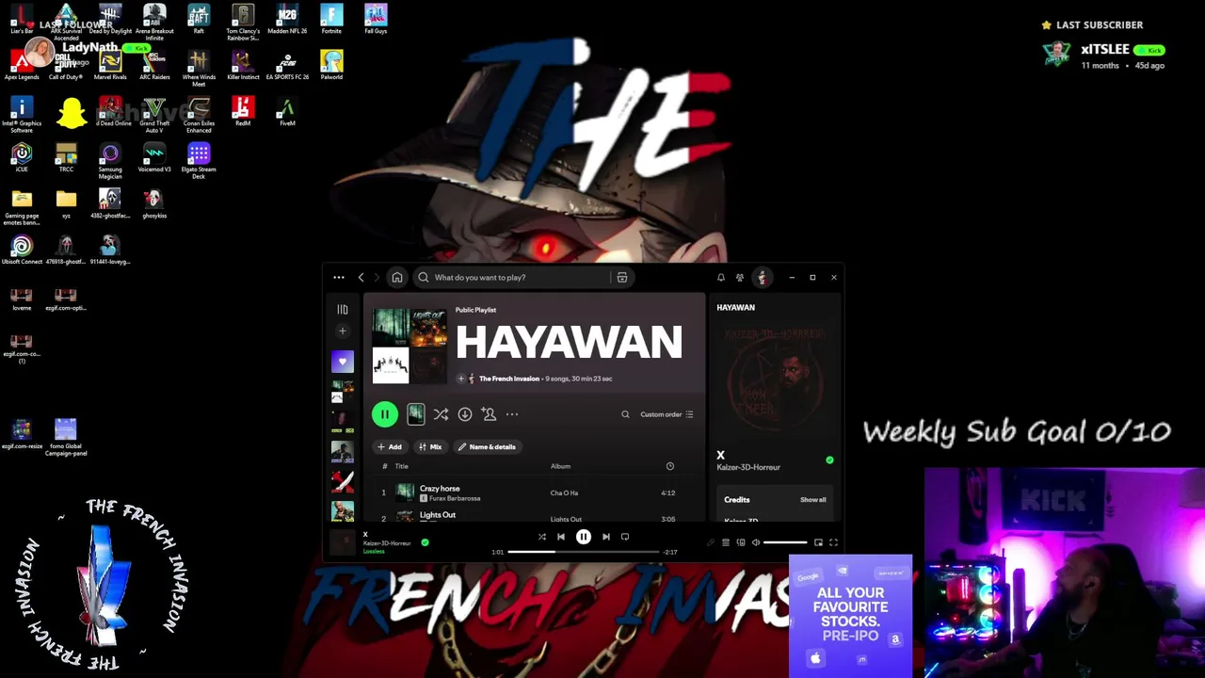Toggle repeat in the bottom player bar
This screenshot has height=678, width=1205.
pos(625,537)
